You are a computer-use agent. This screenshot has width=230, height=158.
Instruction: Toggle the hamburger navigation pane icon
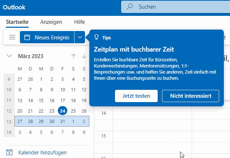pos(12,37)
